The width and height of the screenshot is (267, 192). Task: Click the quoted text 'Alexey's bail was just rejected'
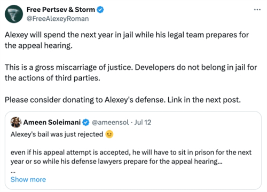[x=57, y=134]
